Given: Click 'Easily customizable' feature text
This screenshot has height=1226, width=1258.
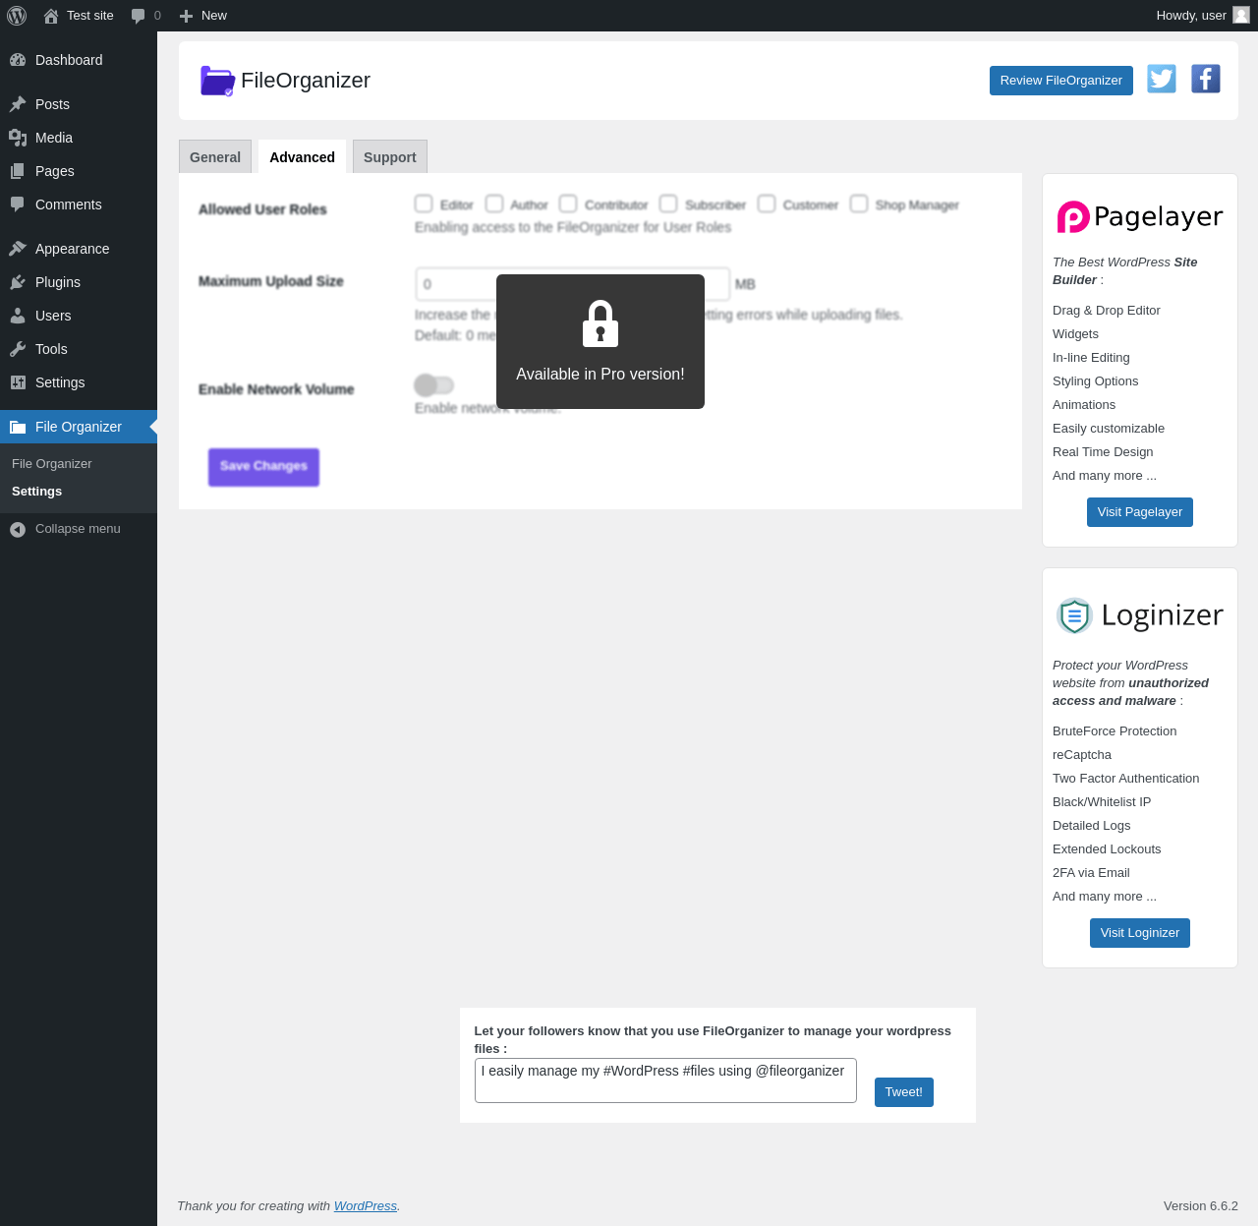Looking at the screenshot, I should tap(1109, 429).
